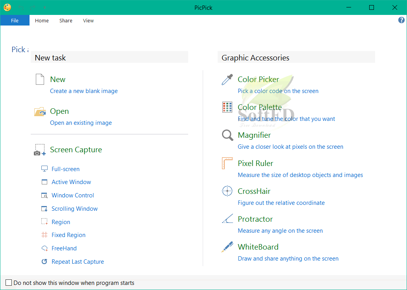Click the pen icon for WhiteBoard
This screenshot has width=407, height=290.
(x=227, y=247)
